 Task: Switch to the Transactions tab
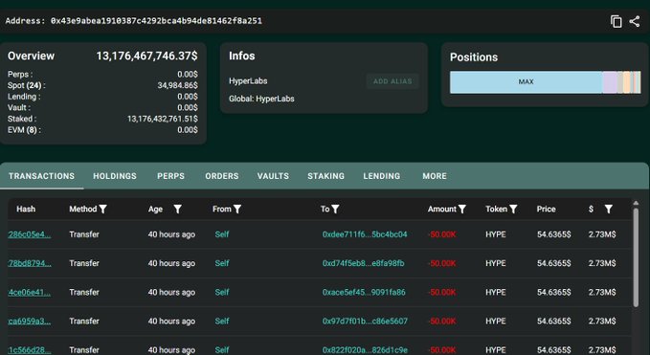[41, 176]
